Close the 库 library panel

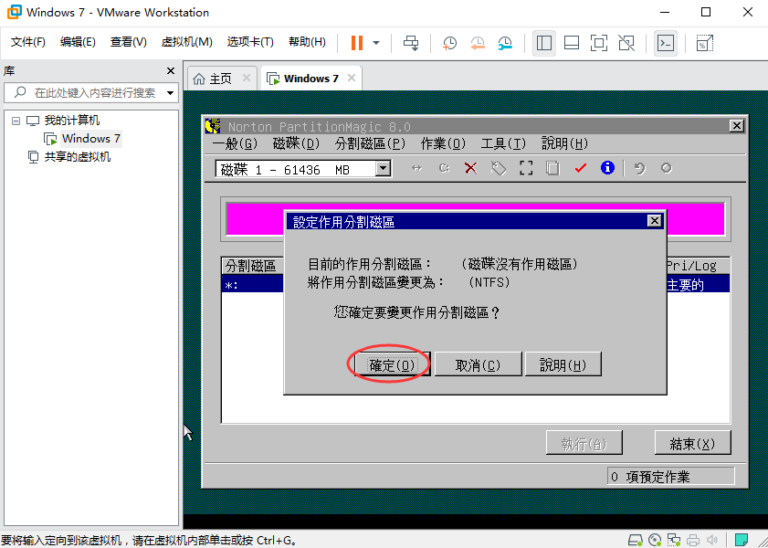[x=171, y=70]
